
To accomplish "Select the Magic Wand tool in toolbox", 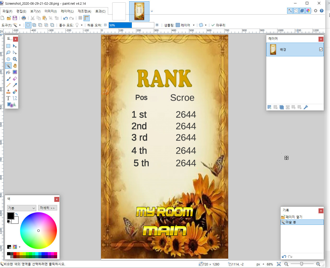I will coord(8,66).
